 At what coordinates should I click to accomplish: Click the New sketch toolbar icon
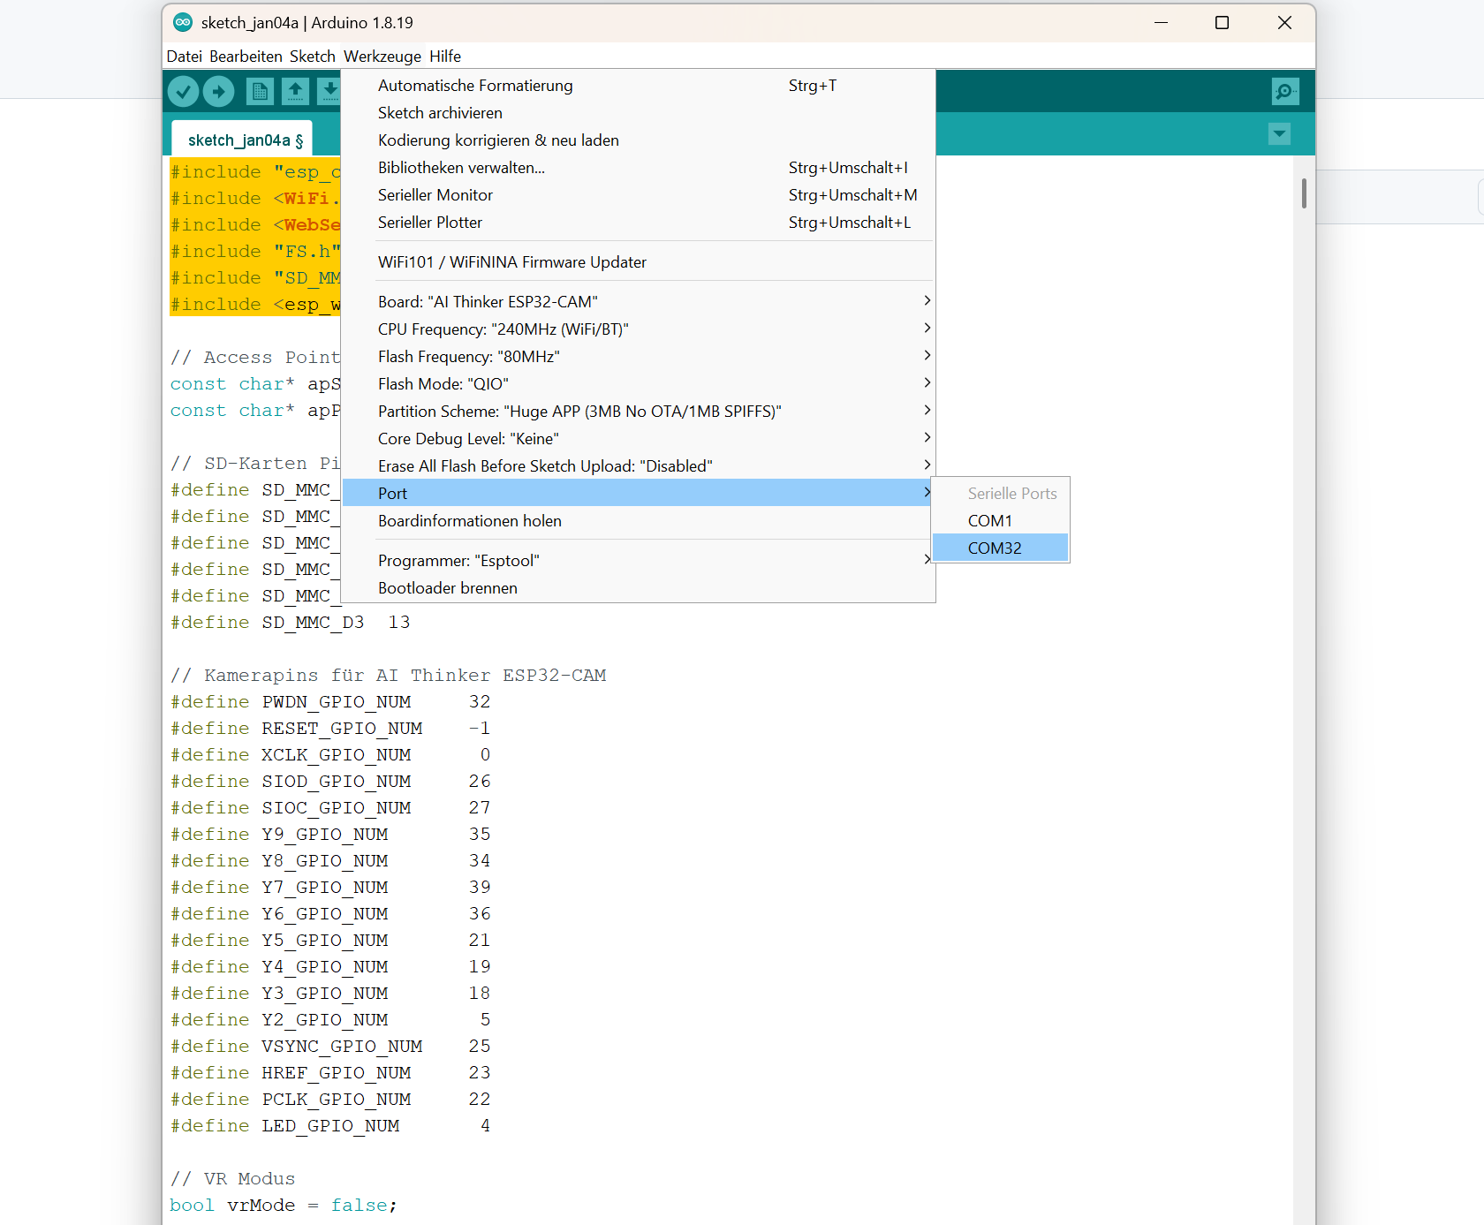click(260, 91)
